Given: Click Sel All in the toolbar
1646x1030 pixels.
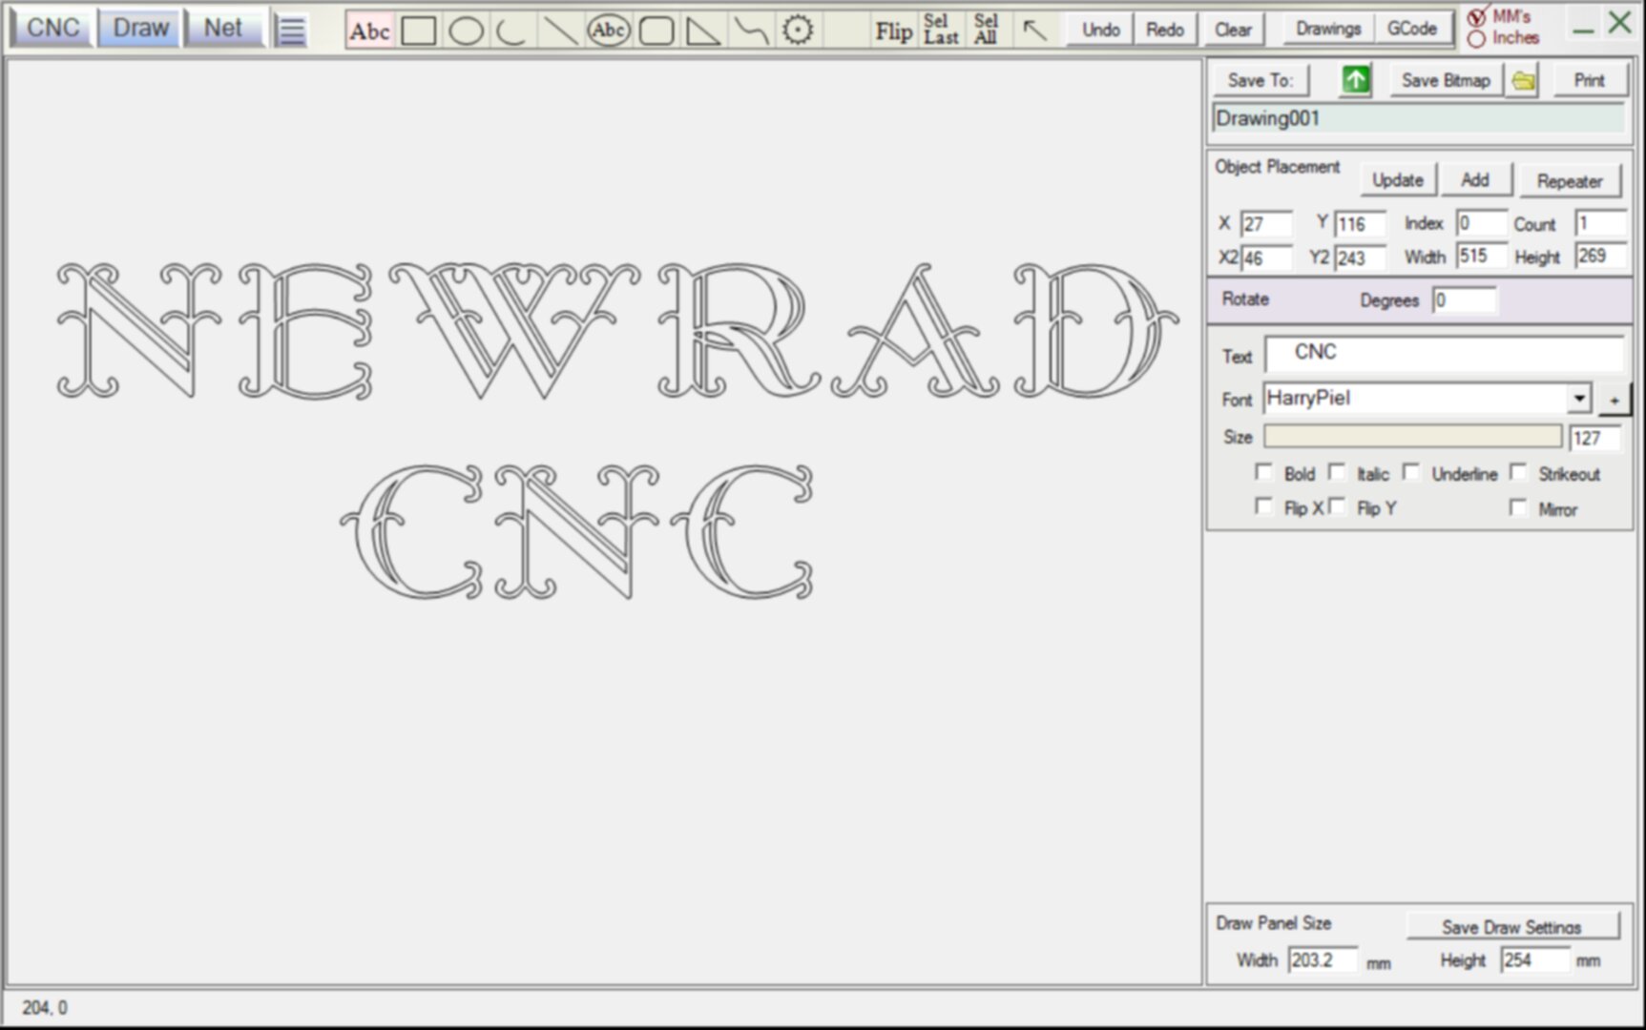Looking at the screenshot, I should [x=986, y=30].
